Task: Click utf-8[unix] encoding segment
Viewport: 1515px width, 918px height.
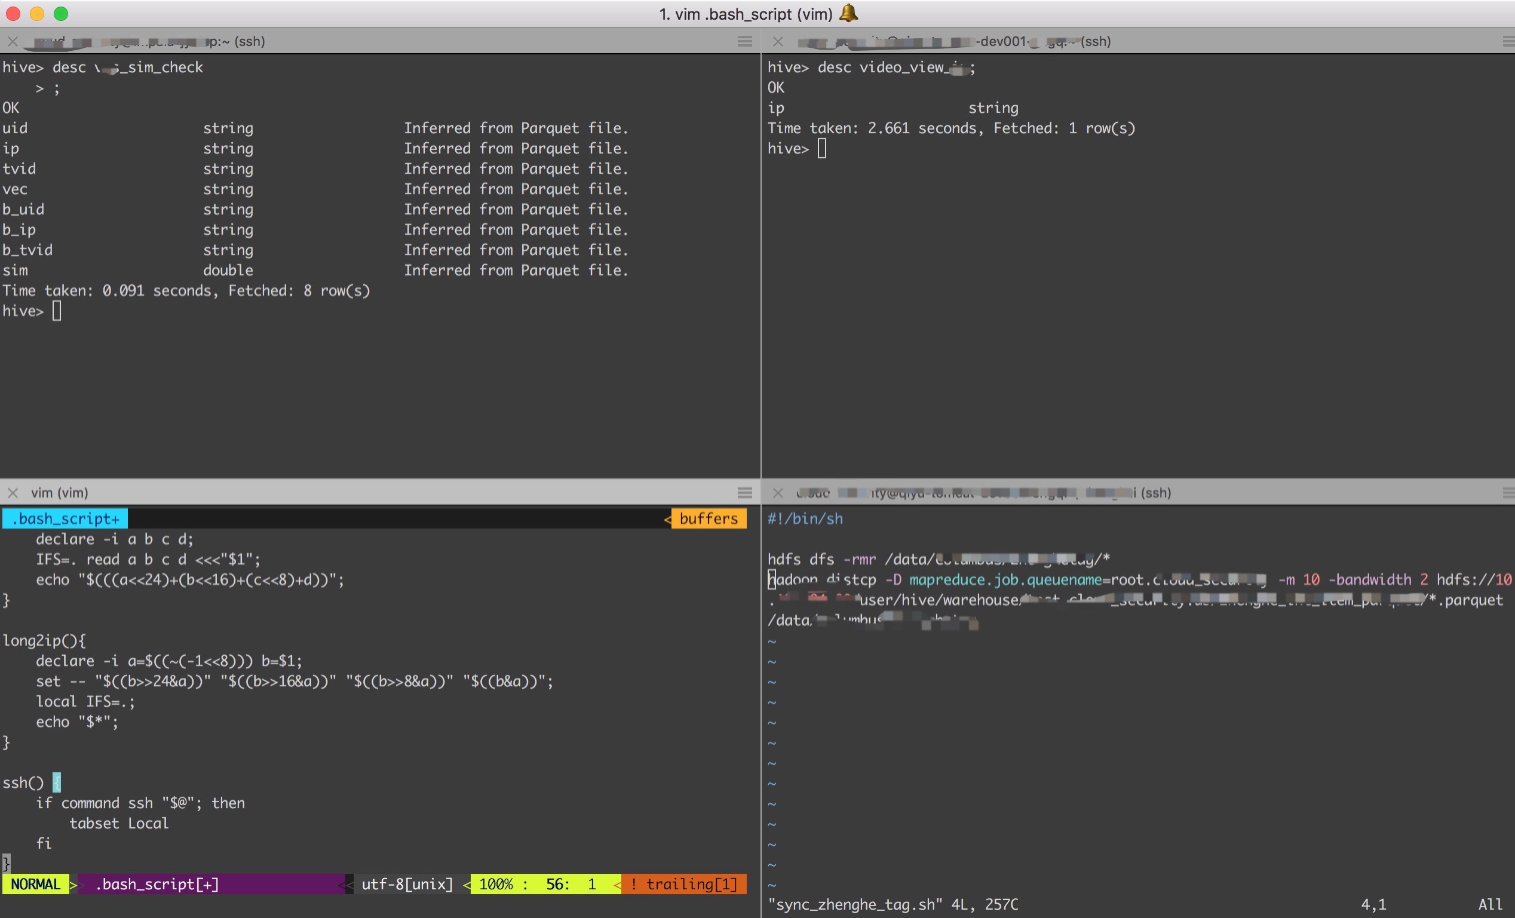Action: [407, 884]
